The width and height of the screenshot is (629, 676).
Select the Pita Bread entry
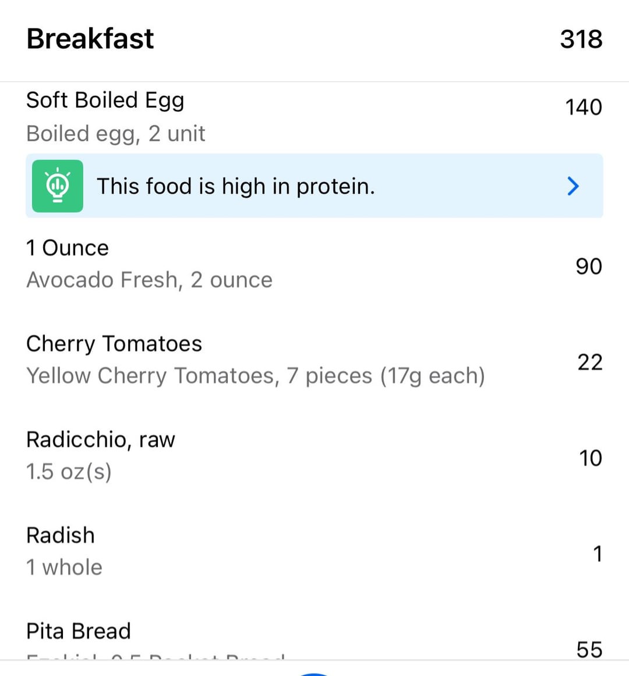point(314,639)
